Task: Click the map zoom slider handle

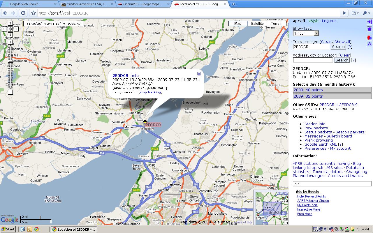Action: pos(10,61)
